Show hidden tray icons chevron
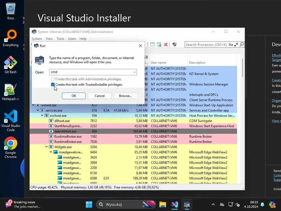Image resolution: width=281 pixels, height=211 pixels. (x=213, y=204)
